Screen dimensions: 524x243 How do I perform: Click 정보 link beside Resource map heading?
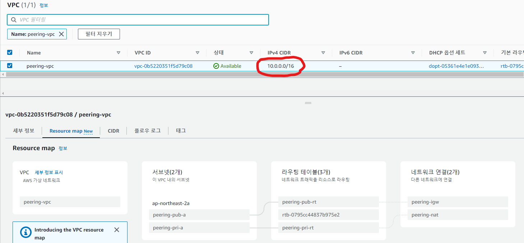coord(63,148)
